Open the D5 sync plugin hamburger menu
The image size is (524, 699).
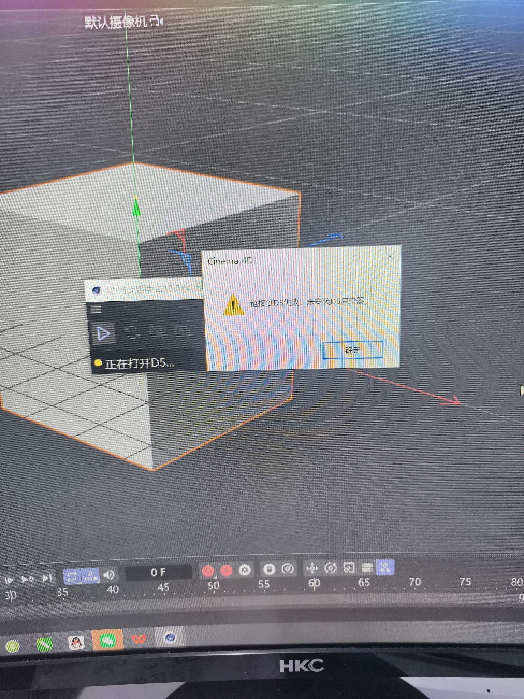tap(96, 309)
